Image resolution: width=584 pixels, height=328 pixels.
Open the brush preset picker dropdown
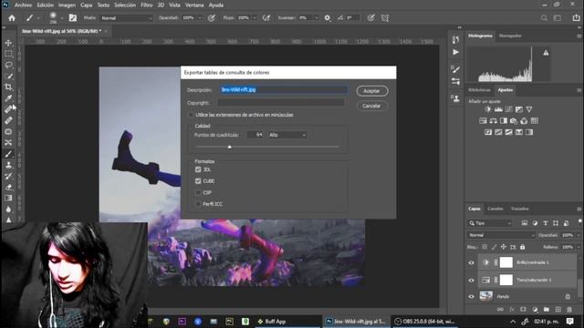click(62, 18)
